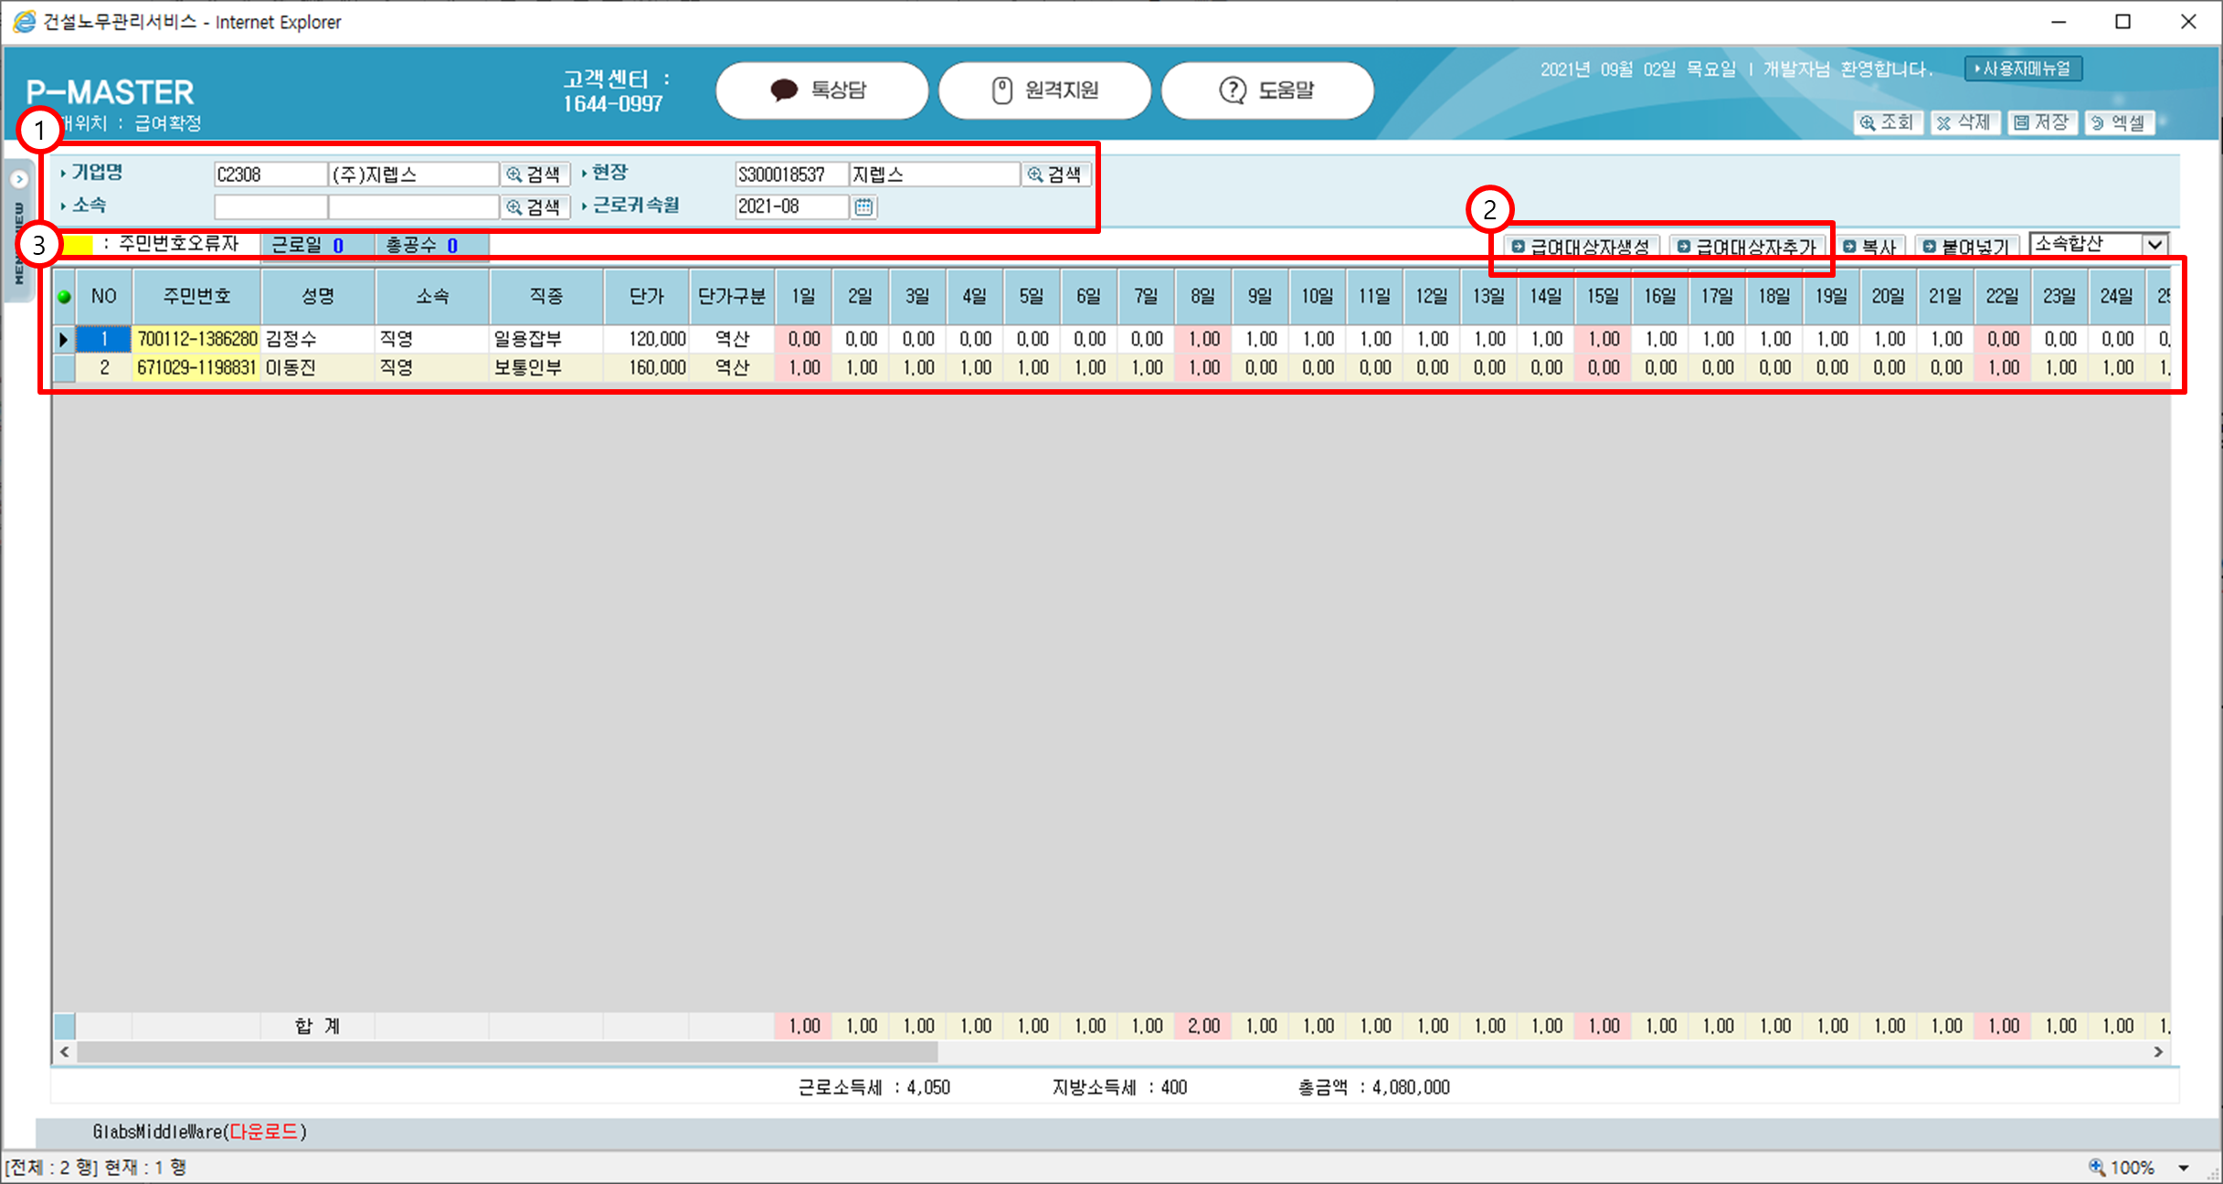Open the 사용자메뉴얼 user manual link
This screenshot has height=1184, width=2223.
tap(2023, 69)
